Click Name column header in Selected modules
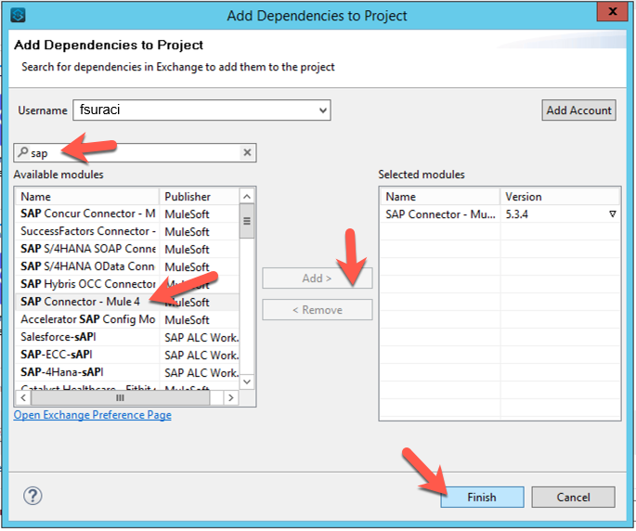Image resolution: width=636 pixels, height=531 pixels. click(x=440, y=197)
